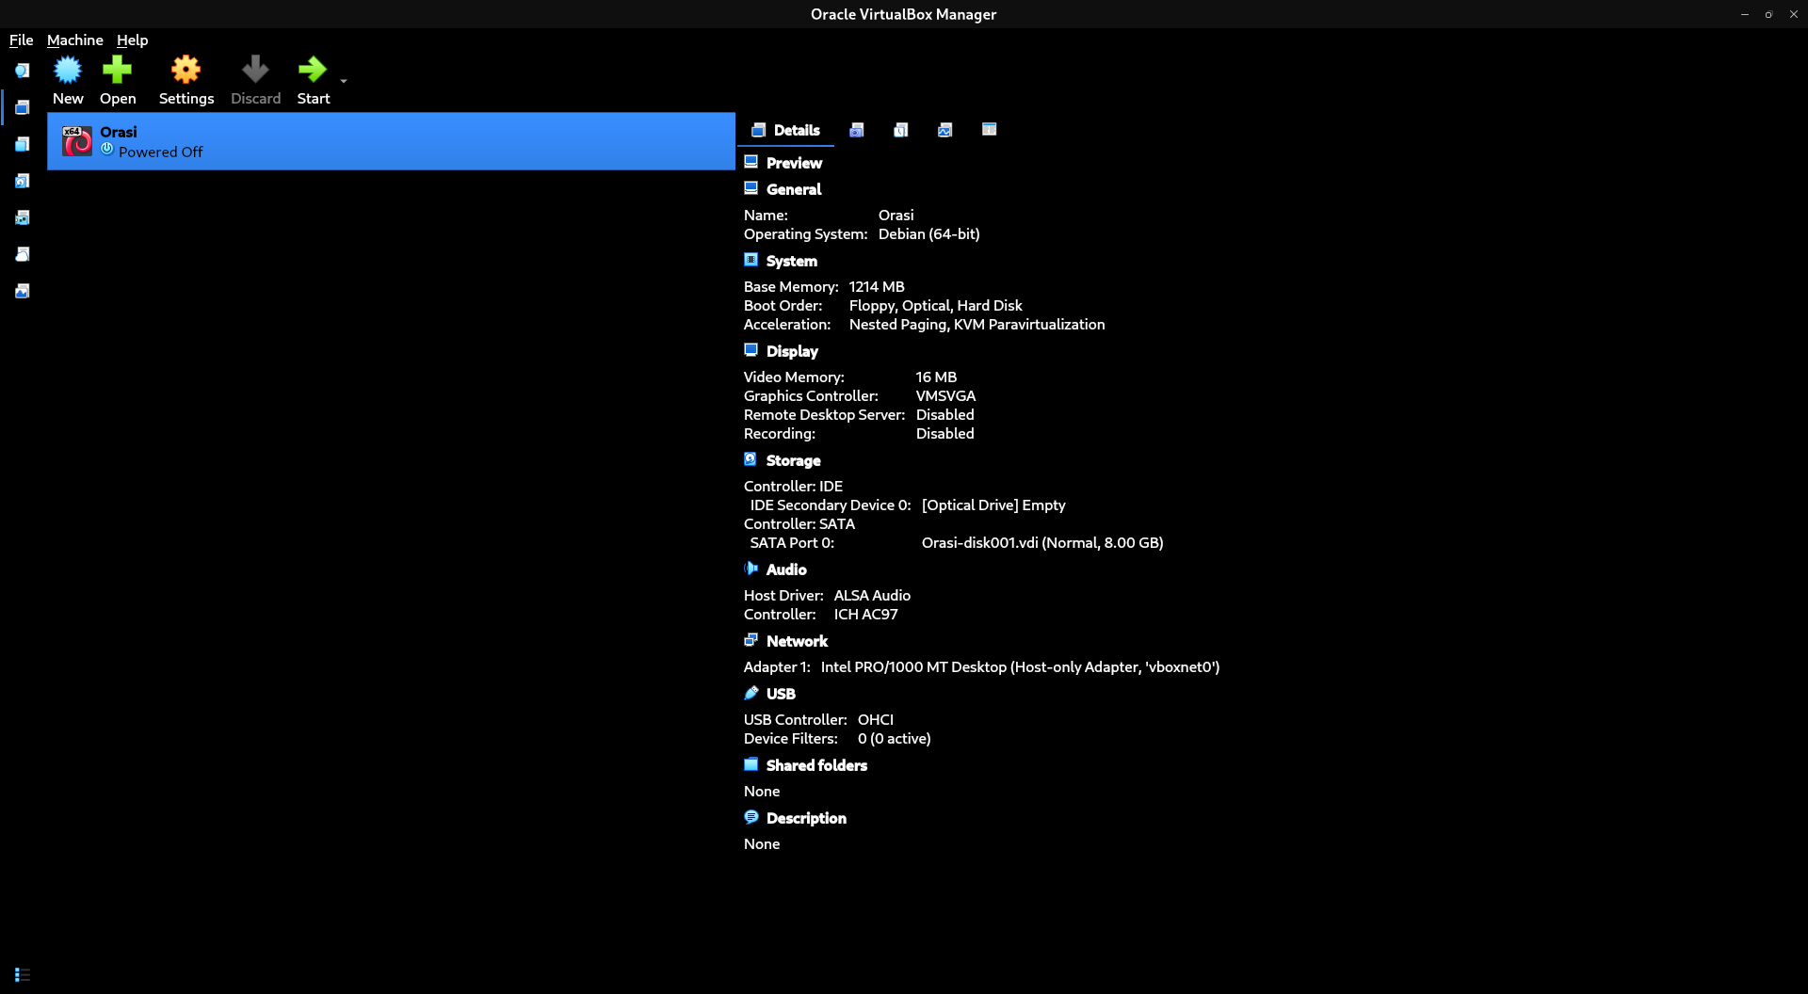Start the Orasi virtual machine
The height and width of the screenshot is (994, 1808).
(314, 80)
